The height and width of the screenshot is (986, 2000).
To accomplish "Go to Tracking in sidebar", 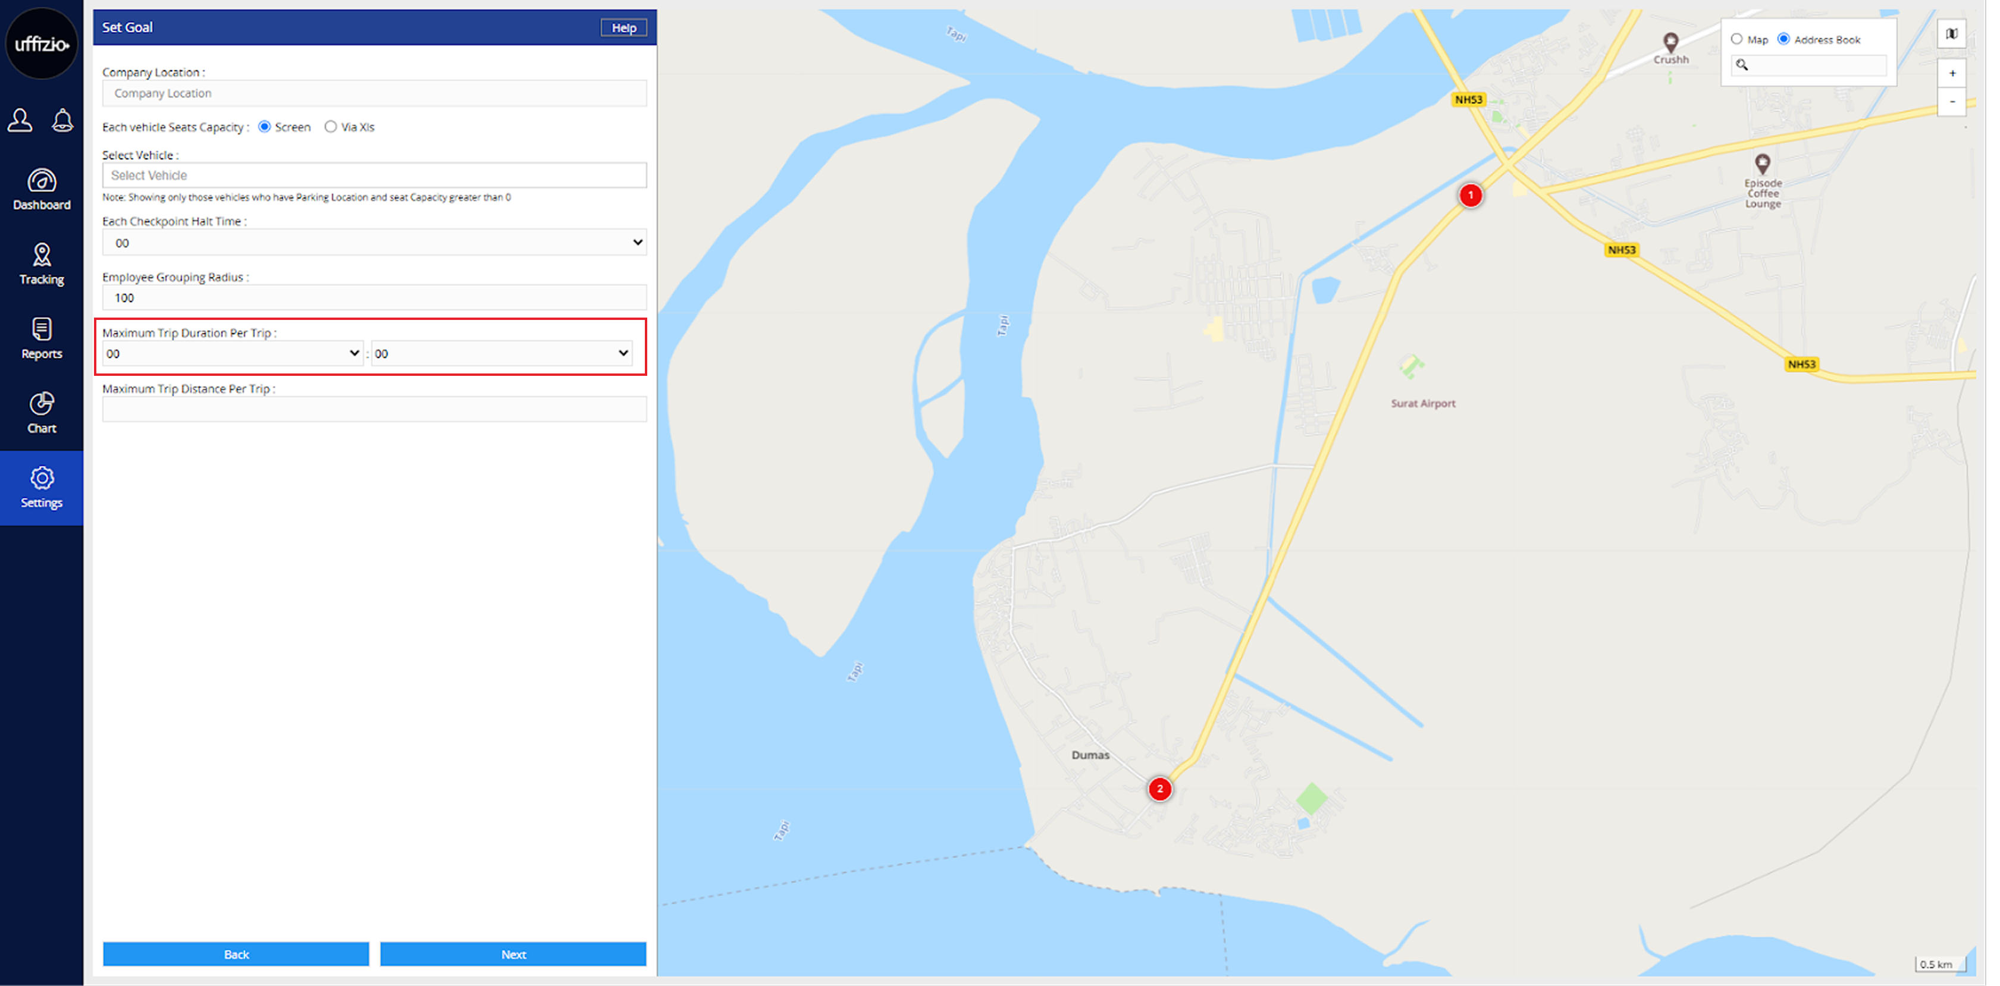I will click(41, 264).
